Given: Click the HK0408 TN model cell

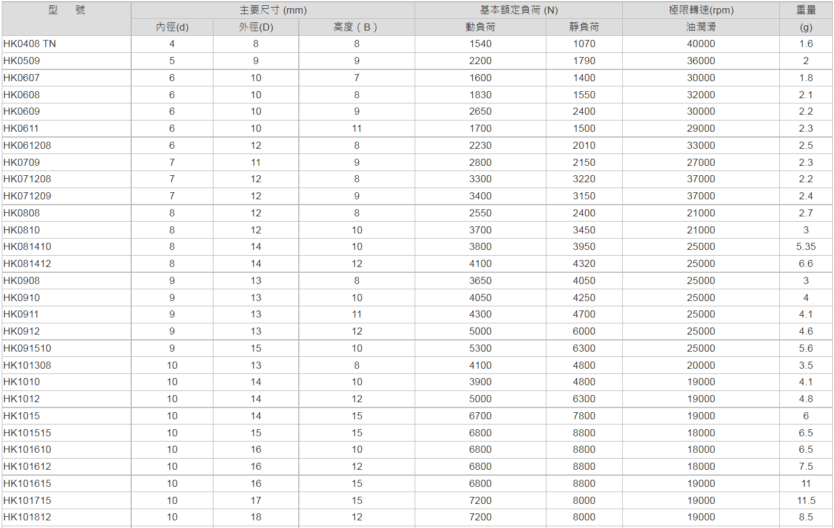Looking at the screenshot, I should click(29, 44).
